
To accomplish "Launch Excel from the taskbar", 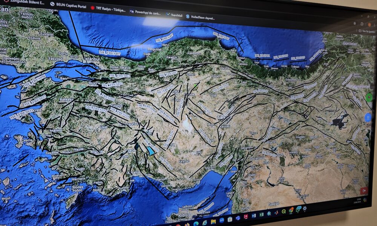I will click(261, 215).
